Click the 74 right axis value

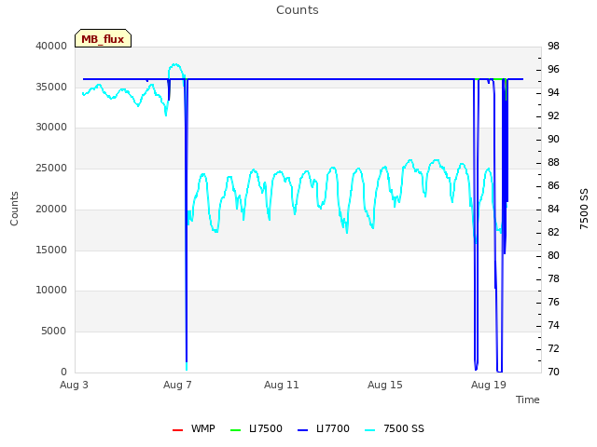coord(553,325)
